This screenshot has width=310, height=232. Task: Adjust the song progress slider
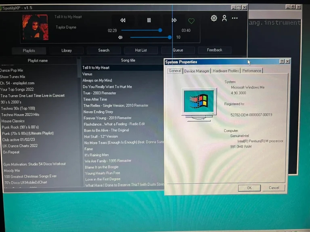coord(142,30)
